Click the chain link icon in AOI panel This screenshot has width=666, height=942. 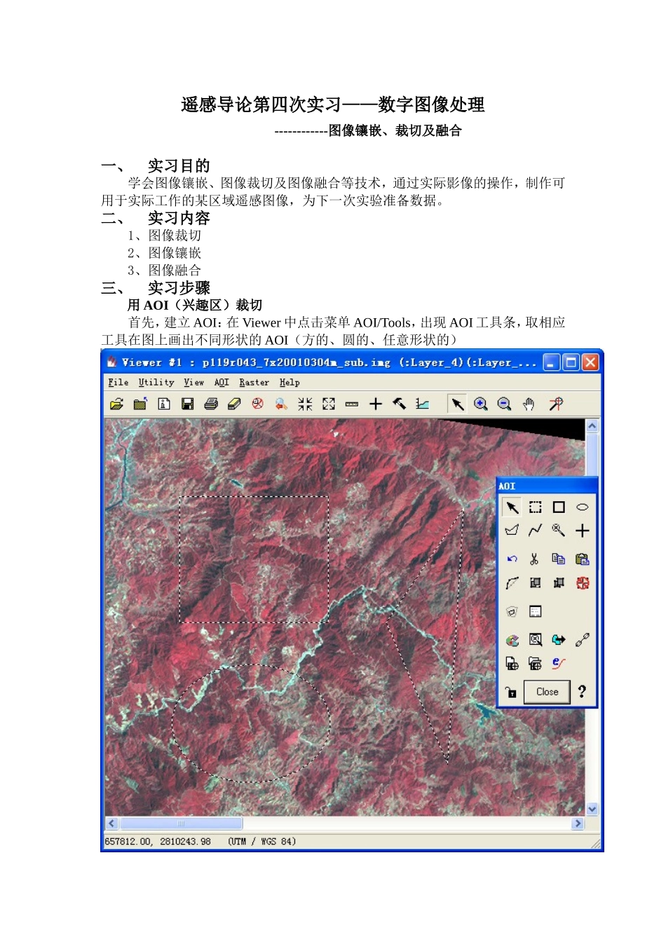pyautogui.click(x=582, y=640)
